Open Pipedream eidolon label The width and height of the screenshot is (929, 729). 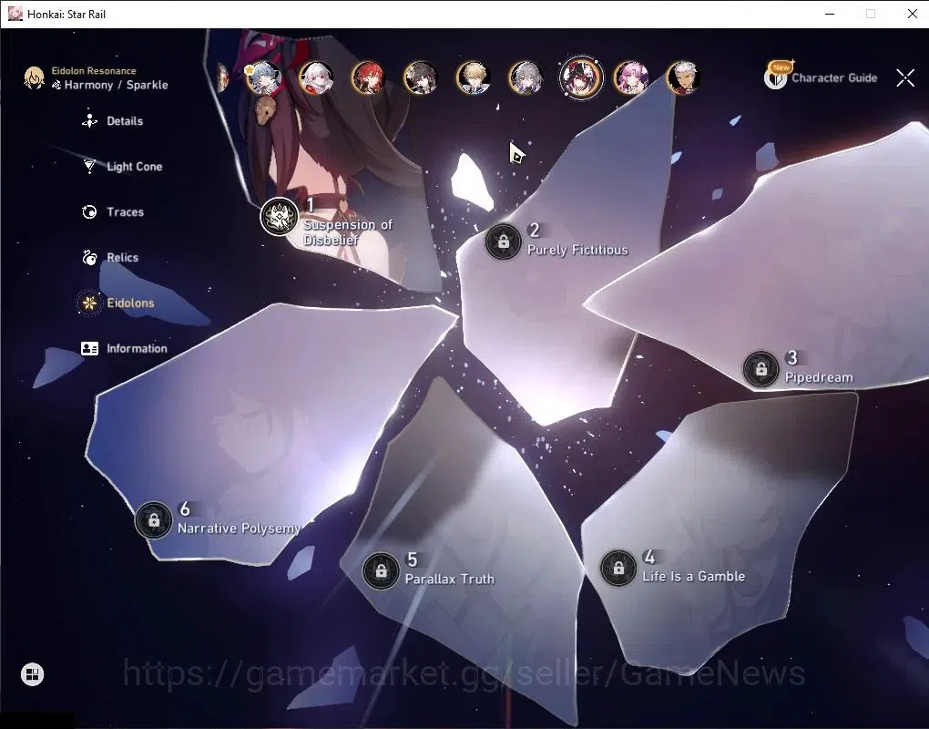click(819, 377)
